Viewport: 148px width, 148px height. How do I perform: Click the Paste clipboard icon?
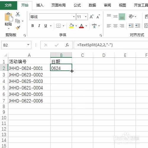click(9, 17)
